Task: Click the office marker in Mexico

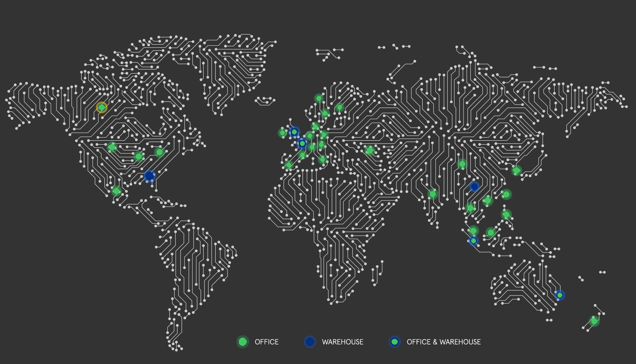Action: point(116,191)
